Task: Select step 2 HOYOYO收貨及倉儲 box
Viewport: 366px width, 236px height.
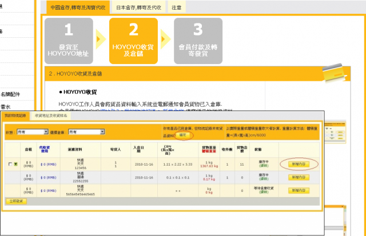Action: pos(133,41)
